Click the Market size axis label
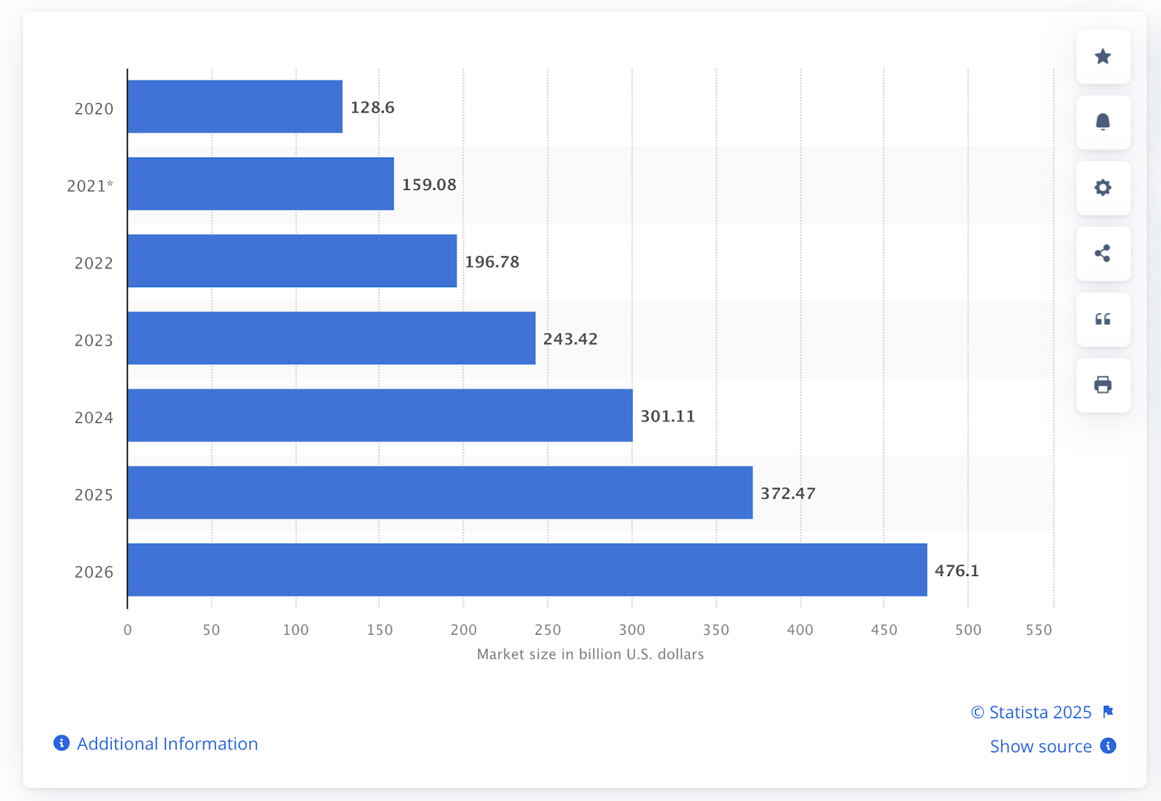 [x=590, y=654]
